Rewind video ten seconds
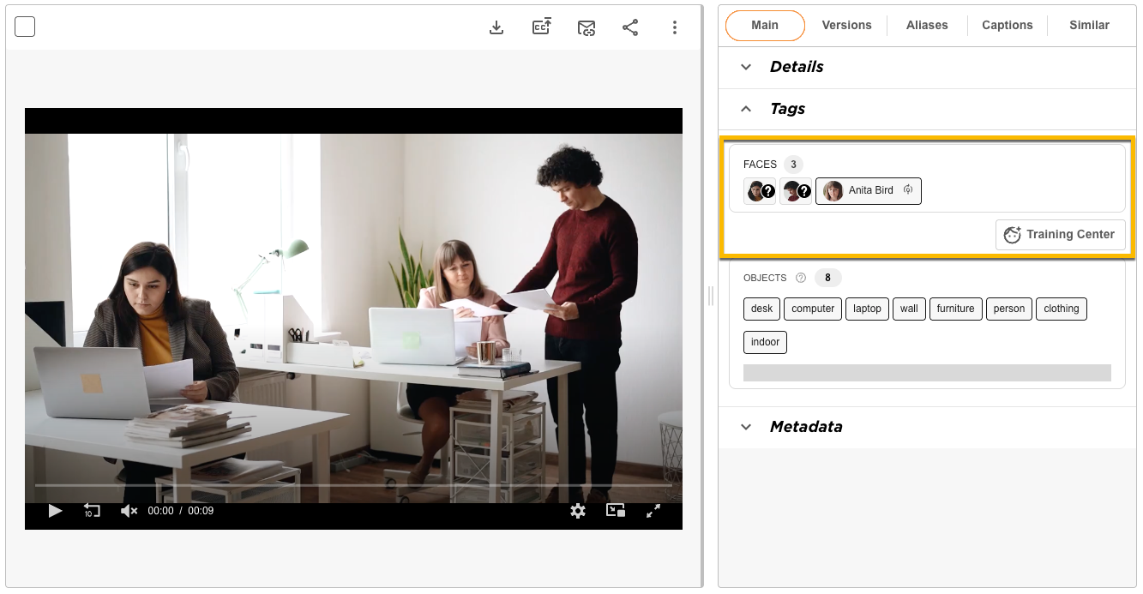 coord(92,511)
